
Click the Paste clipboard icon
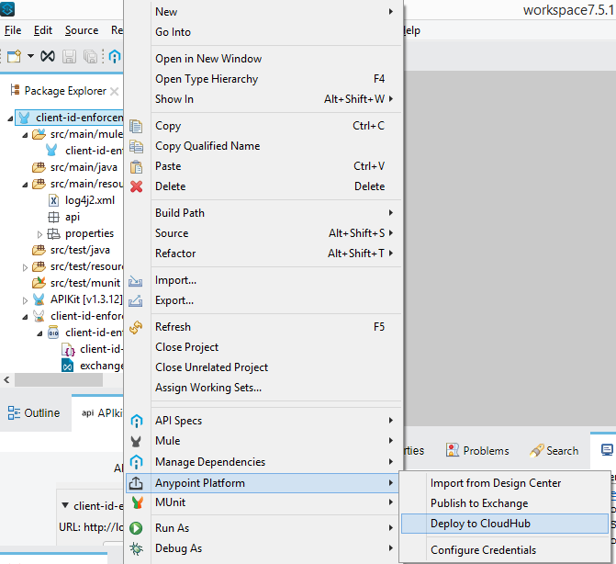(x=136, y=166)
